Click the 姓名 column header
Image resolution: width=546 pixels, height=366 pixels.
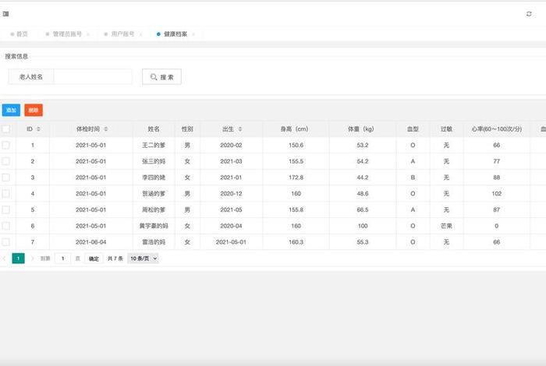(154, 129)
